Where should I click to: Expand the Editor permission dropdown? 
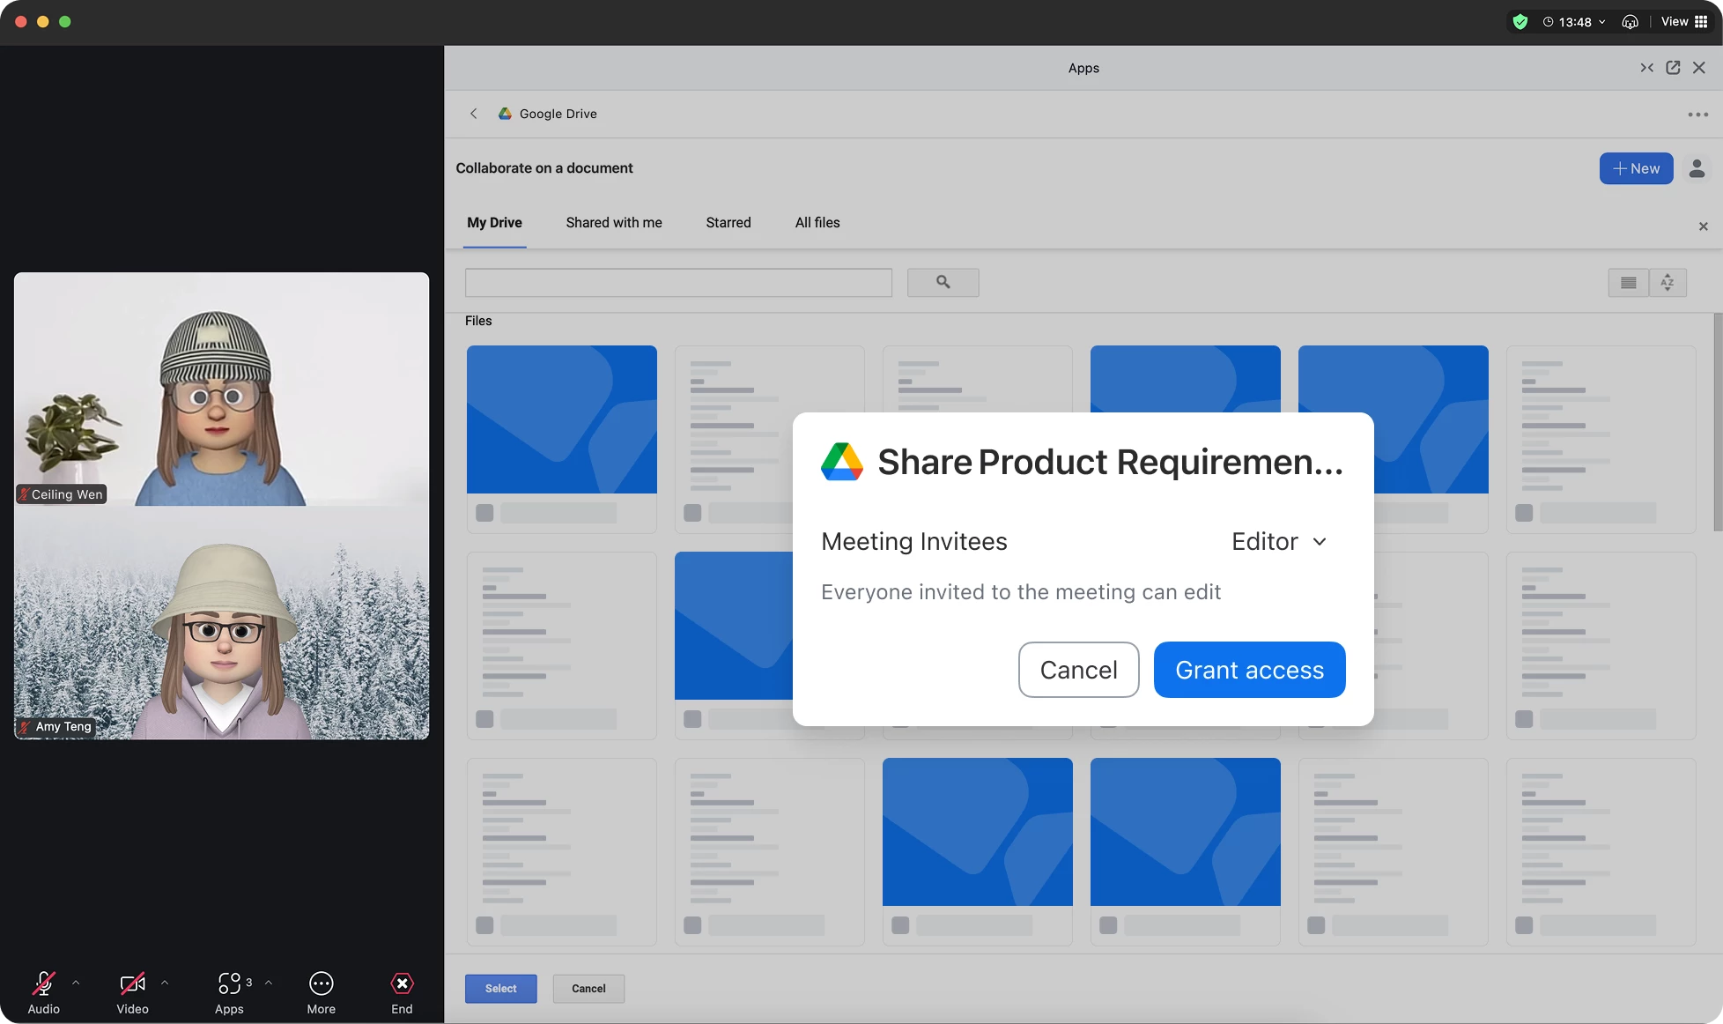click(1279, 541)
